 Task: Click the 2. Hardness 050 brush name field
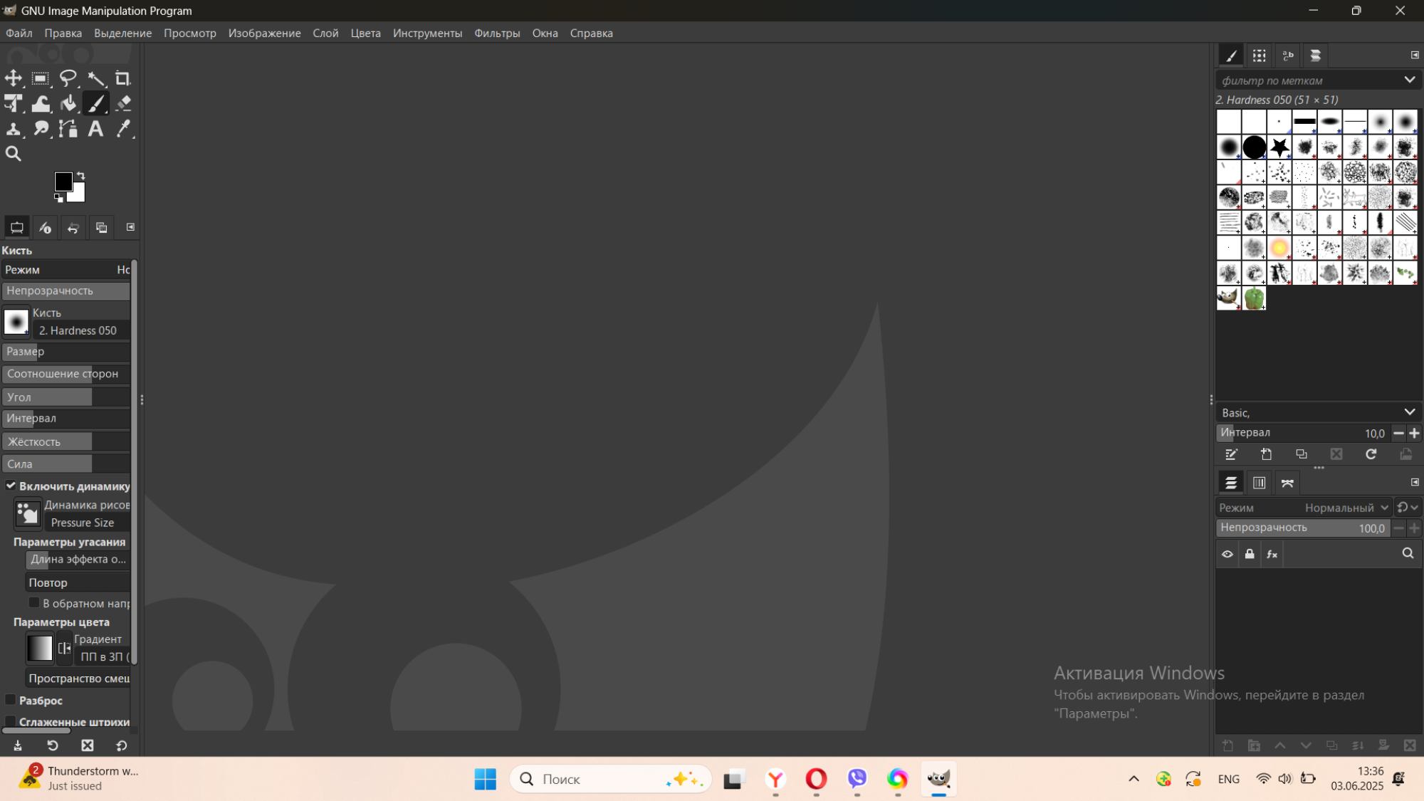pyautogui.click(x=78, y=330)
